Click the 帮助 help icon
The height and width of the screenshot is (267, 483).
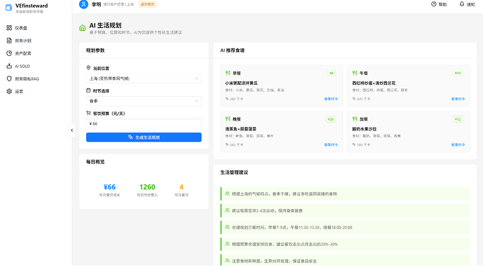coord(434,4)
